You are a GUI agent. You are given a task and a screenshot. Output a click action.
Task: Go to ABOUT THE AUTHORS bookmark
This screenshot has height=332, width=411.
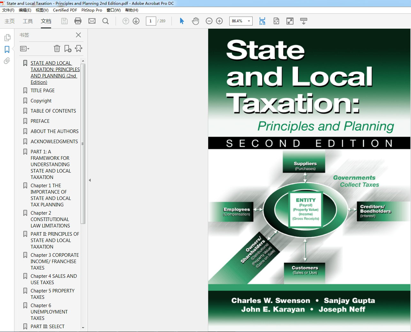(55, 131)
